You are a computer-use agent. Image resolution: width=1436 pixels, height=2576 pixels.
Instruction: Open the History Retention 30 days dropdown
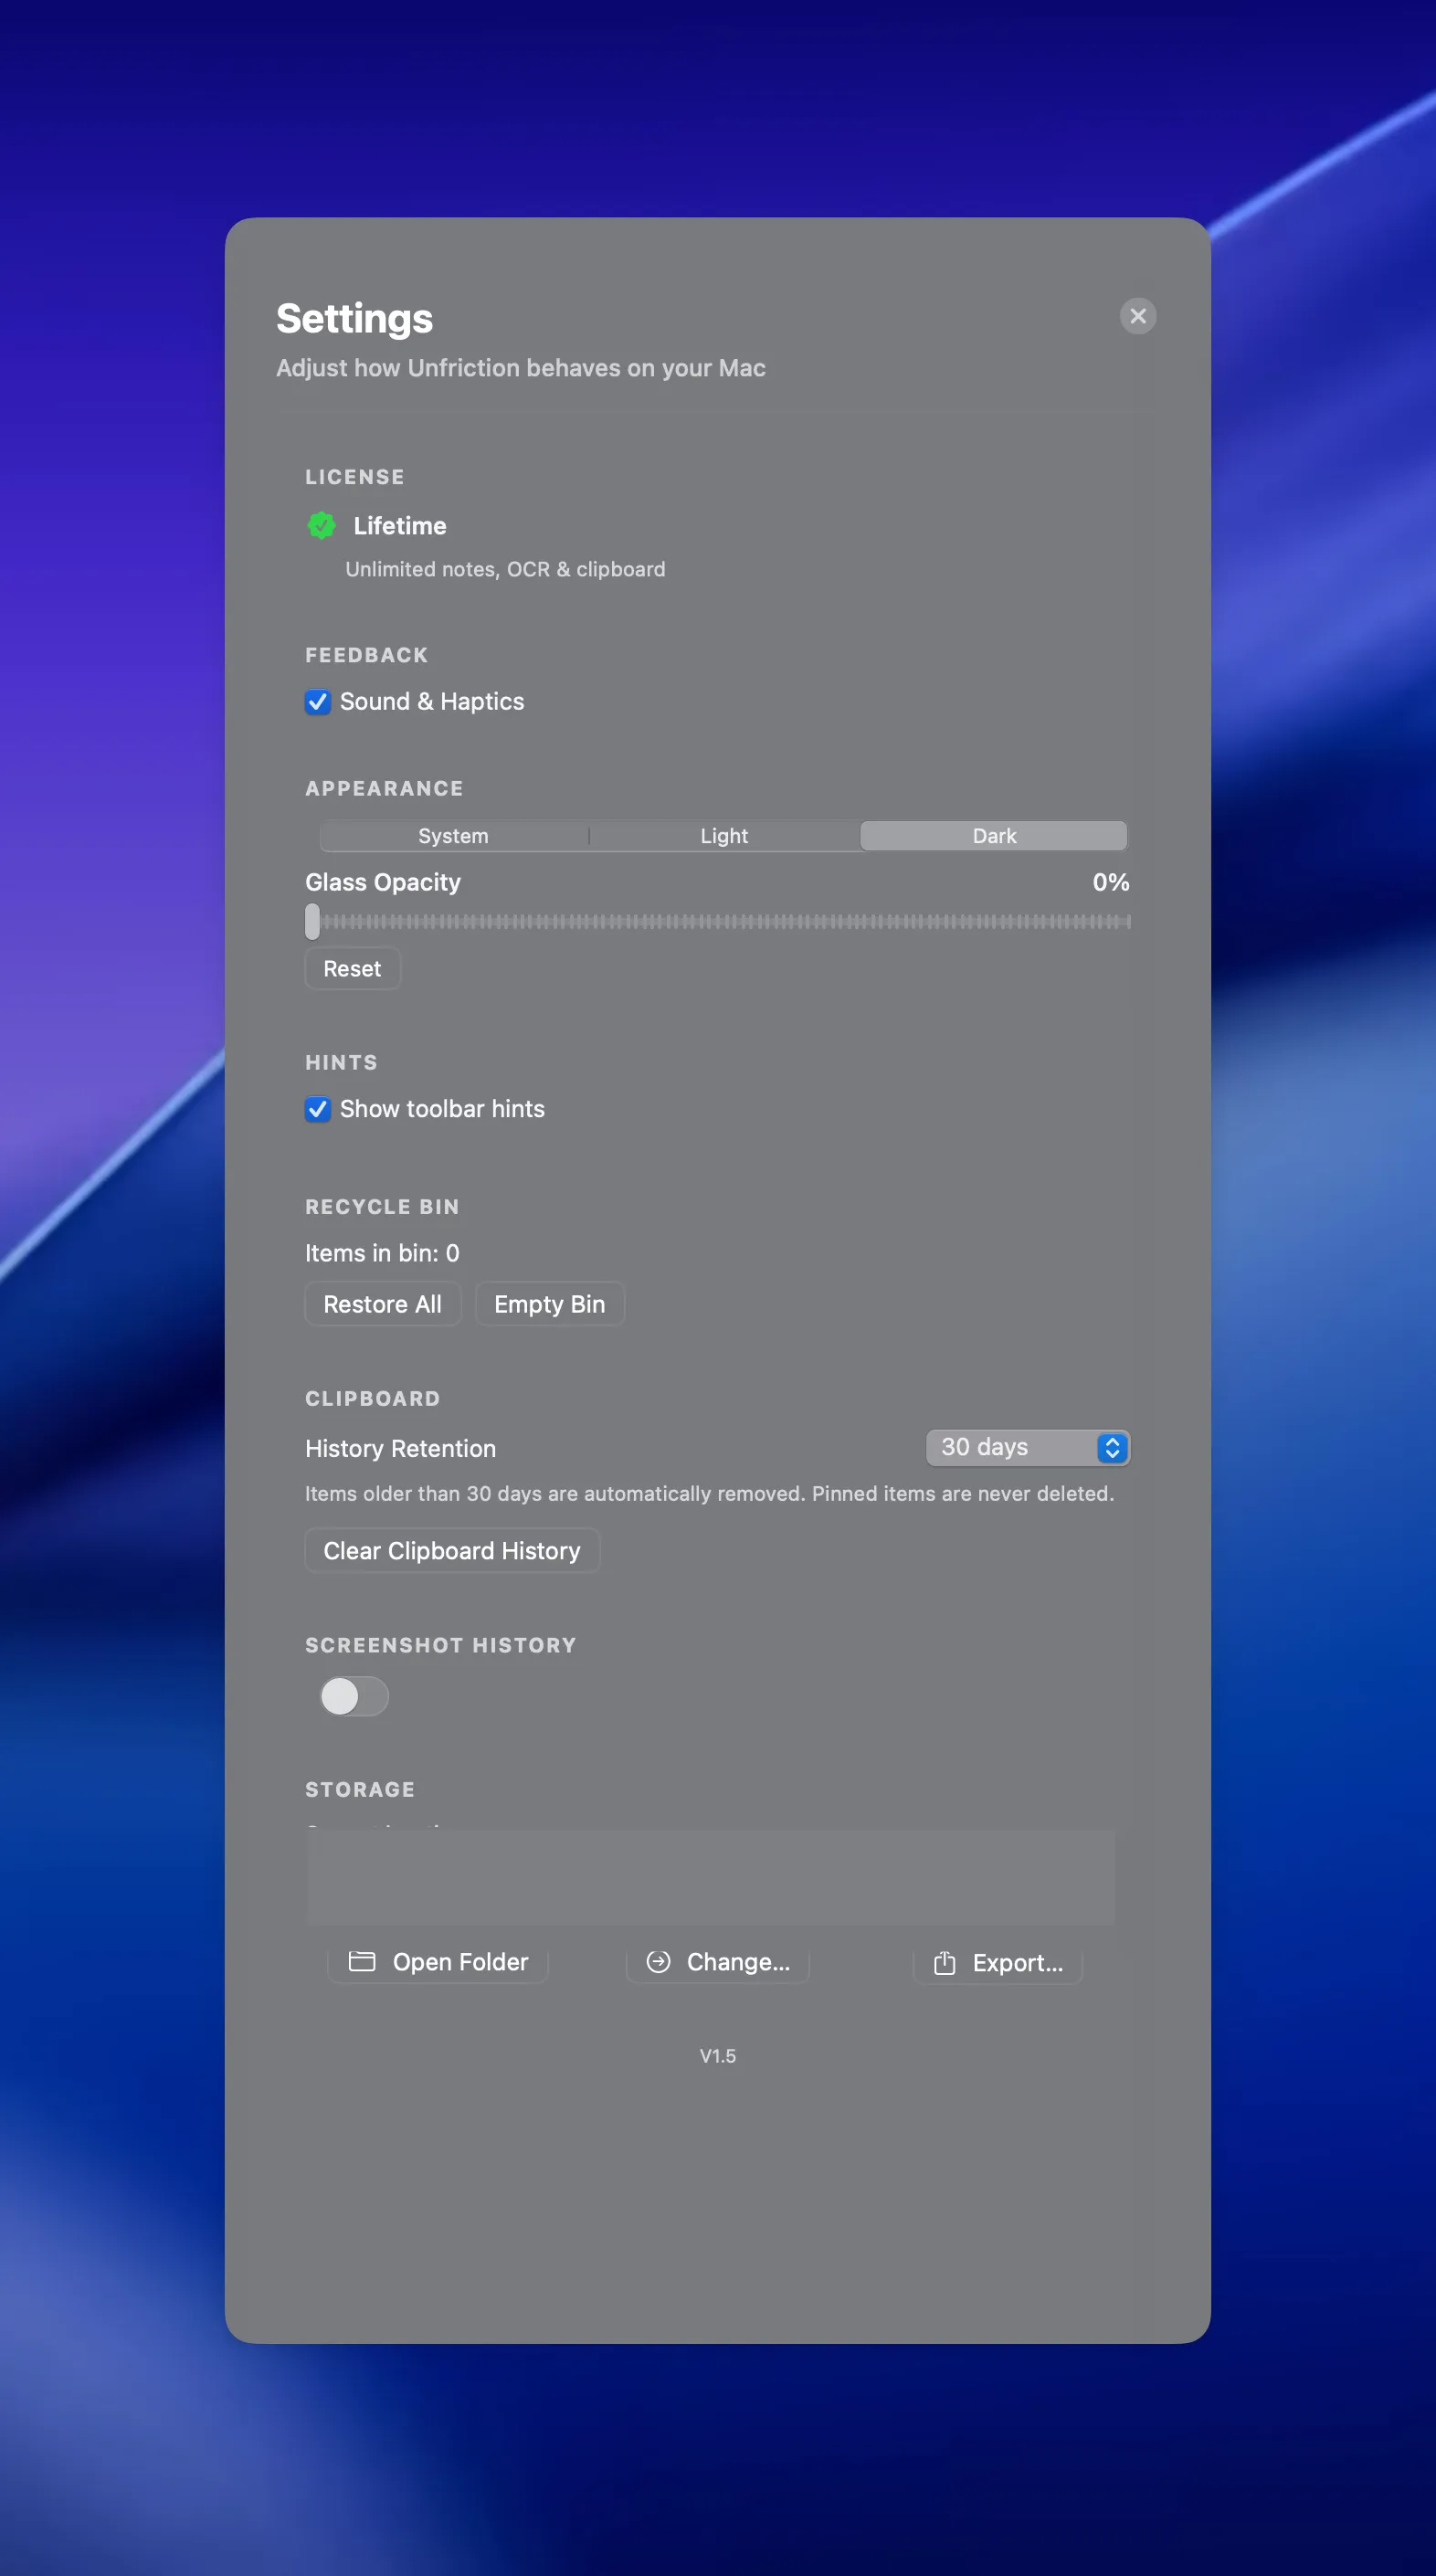click(1028, 1447)
